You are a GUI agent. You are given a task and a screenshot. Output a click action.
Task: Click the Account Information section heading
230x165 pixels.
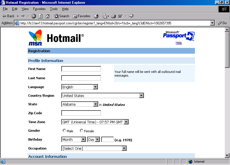pos(47,156)
